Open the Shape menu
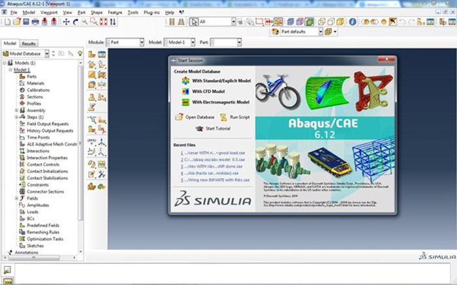The height and width of the screenshot is (285, 457). point(97,12)
